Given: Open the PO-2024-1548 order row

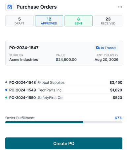Looking at the screenshot, I should coord(64,82).
